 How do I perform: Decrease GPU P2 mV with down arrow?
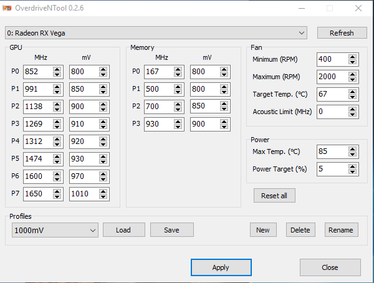pos(103,109)
